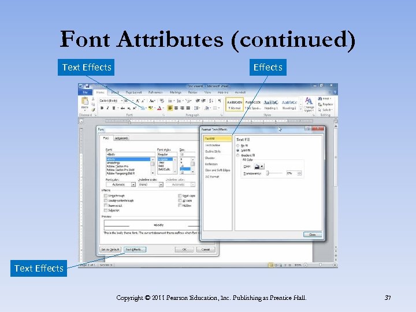Viewport: 416px width, 312px height.
Task: Open the ribbon font size dropdown
Action: (133, 101)
